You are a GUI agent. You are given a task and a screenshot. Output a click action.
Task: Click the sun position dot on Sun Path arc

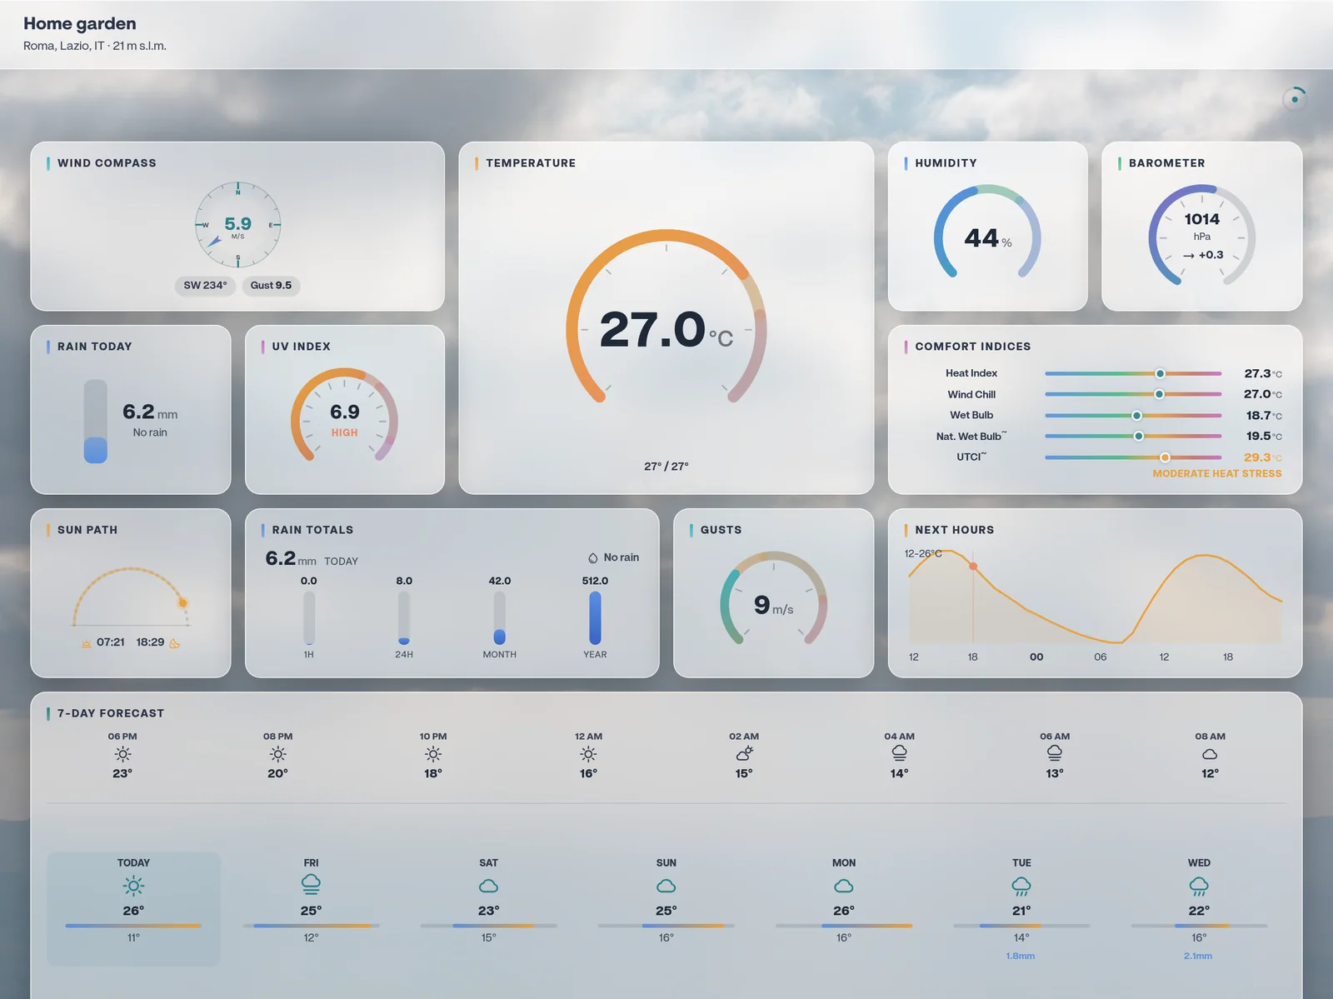click(x=182, y=602)
